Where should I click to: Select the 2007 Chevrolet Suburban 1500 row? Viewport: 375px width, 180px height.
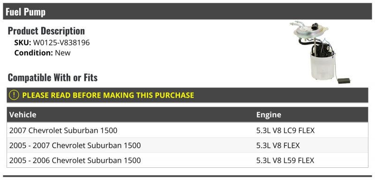187,130
